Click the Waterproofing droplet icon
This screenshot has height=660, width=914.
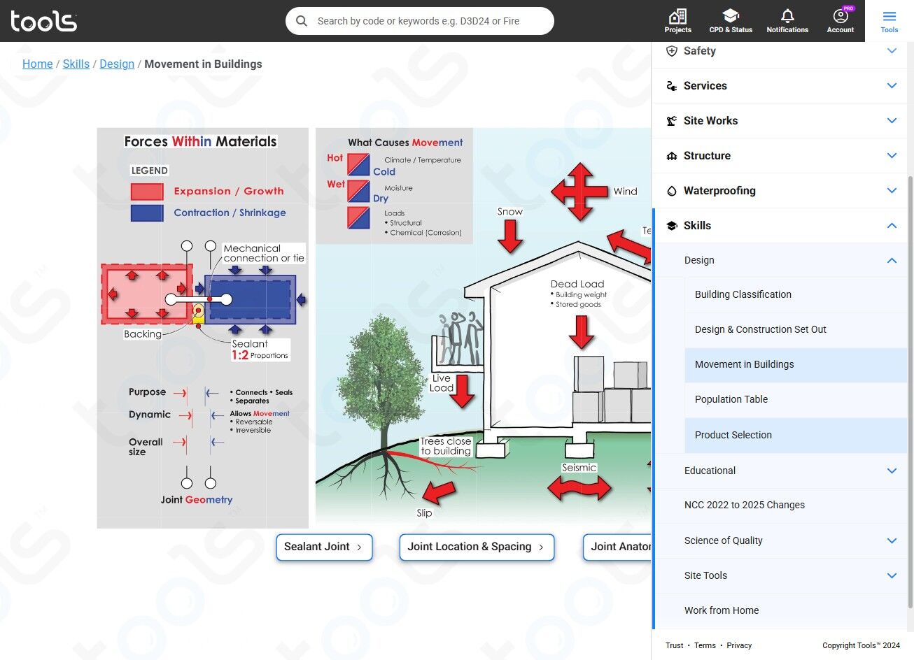pyautogui.click(x=672, y=191)
